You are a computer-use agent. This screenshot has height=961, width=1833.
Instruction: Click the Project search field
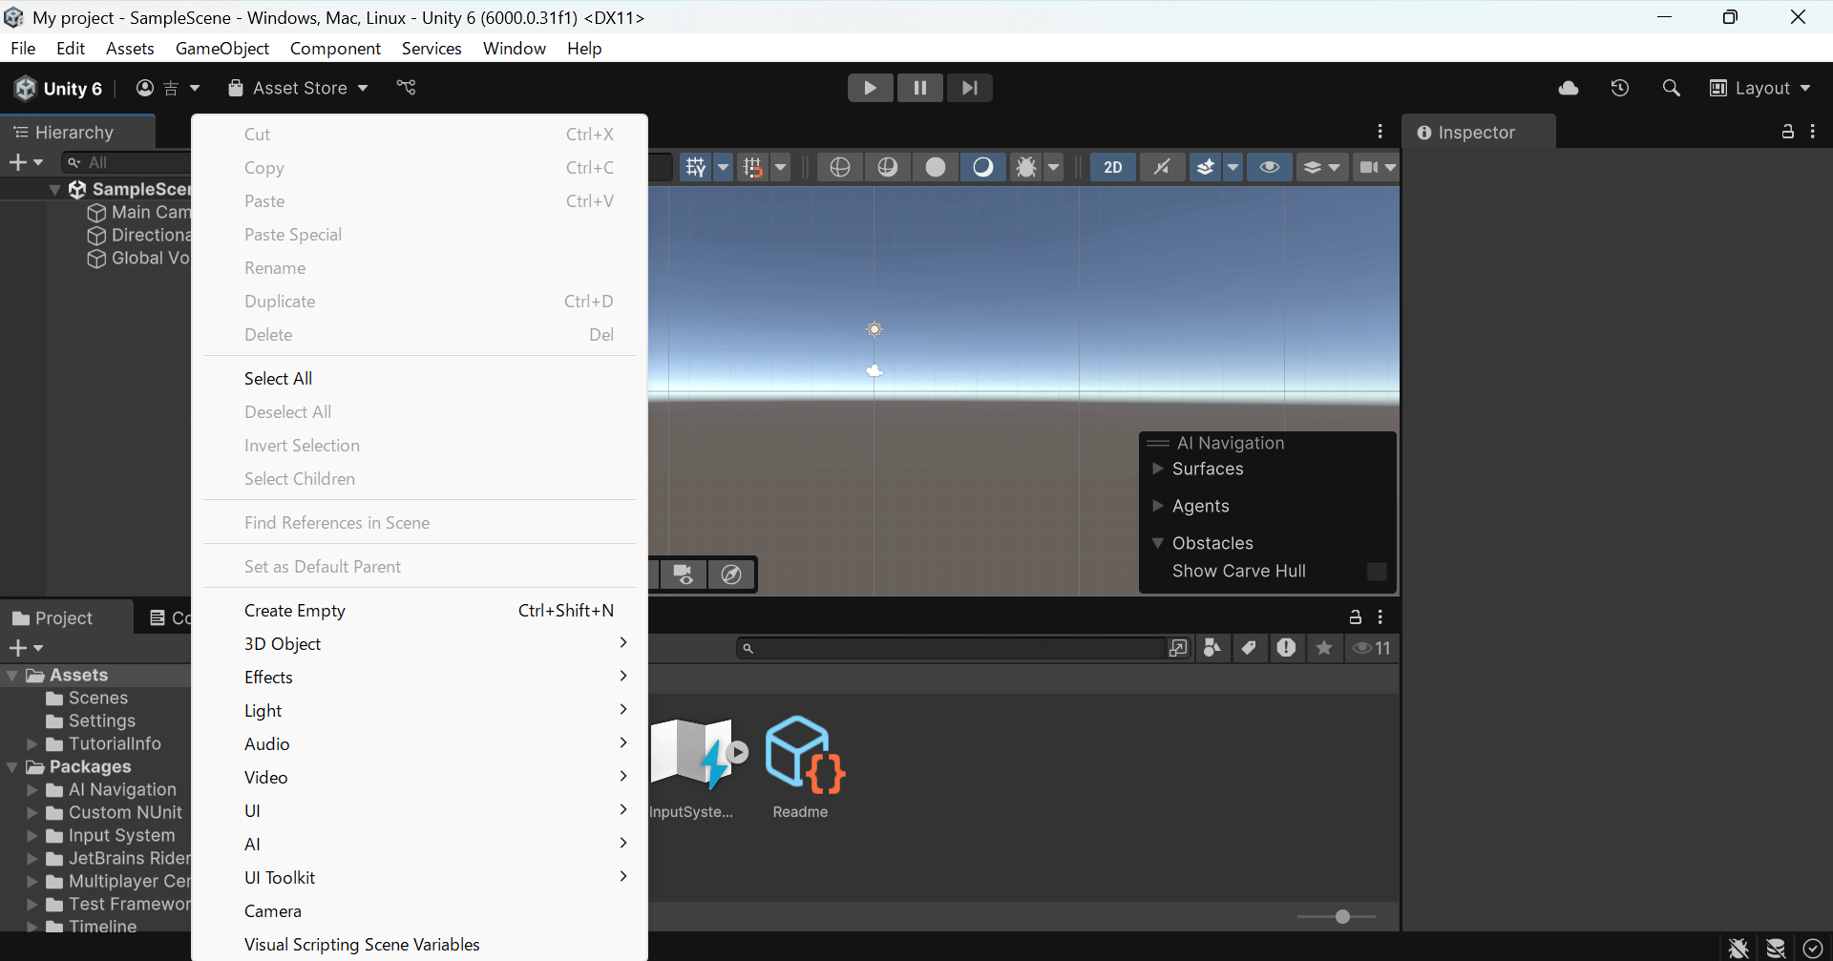952,648
